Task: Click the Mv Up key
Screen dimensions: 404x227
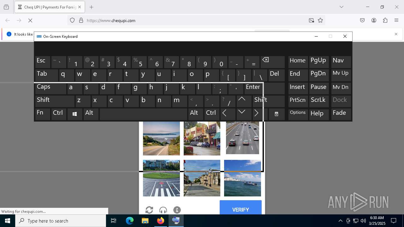Action: [341, 75]
